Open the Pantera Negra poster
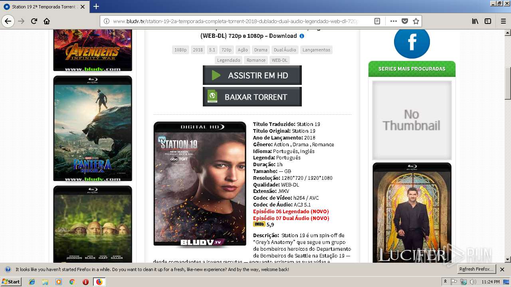511x287 pixels. [93, 128]
